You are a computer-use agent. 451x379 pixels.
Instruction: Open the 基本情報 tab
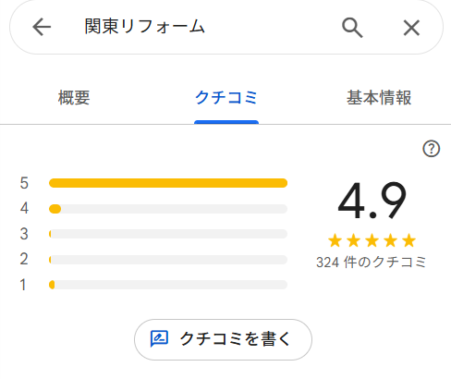coord(379,98)
